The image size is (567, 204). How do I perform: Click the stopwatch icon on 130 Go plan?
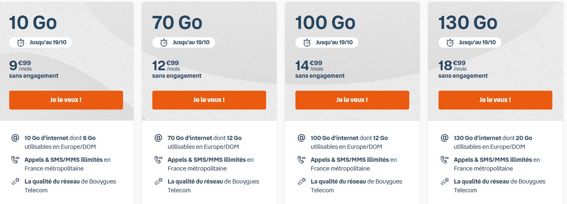tap(450, 42)
